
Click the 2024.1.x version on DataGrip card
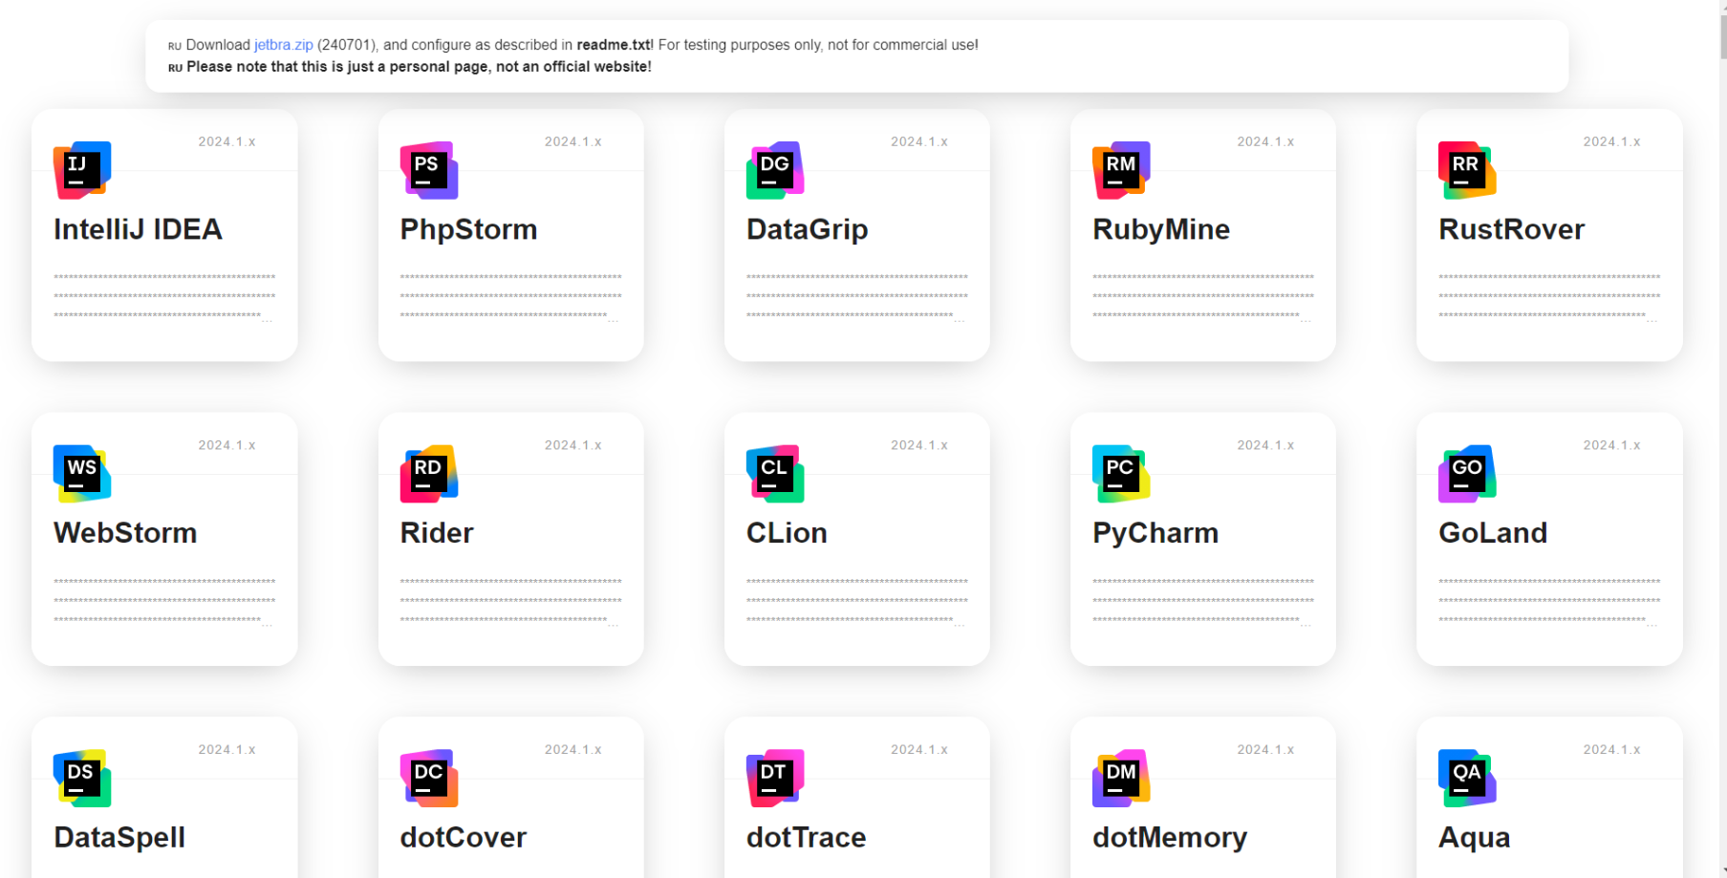pyautogui.click(x=919, y=141)
